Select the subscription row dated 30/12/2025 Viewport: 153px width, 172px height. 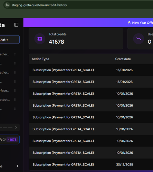91,164
